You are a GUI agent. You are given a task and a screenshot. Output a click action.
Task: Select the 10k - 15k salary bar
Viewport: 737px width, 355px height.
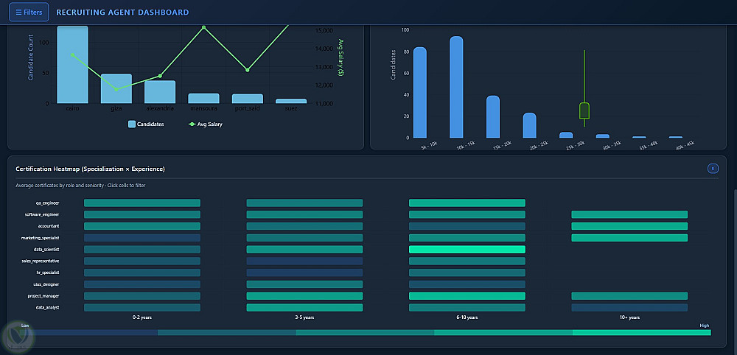[x=456, y=87]
